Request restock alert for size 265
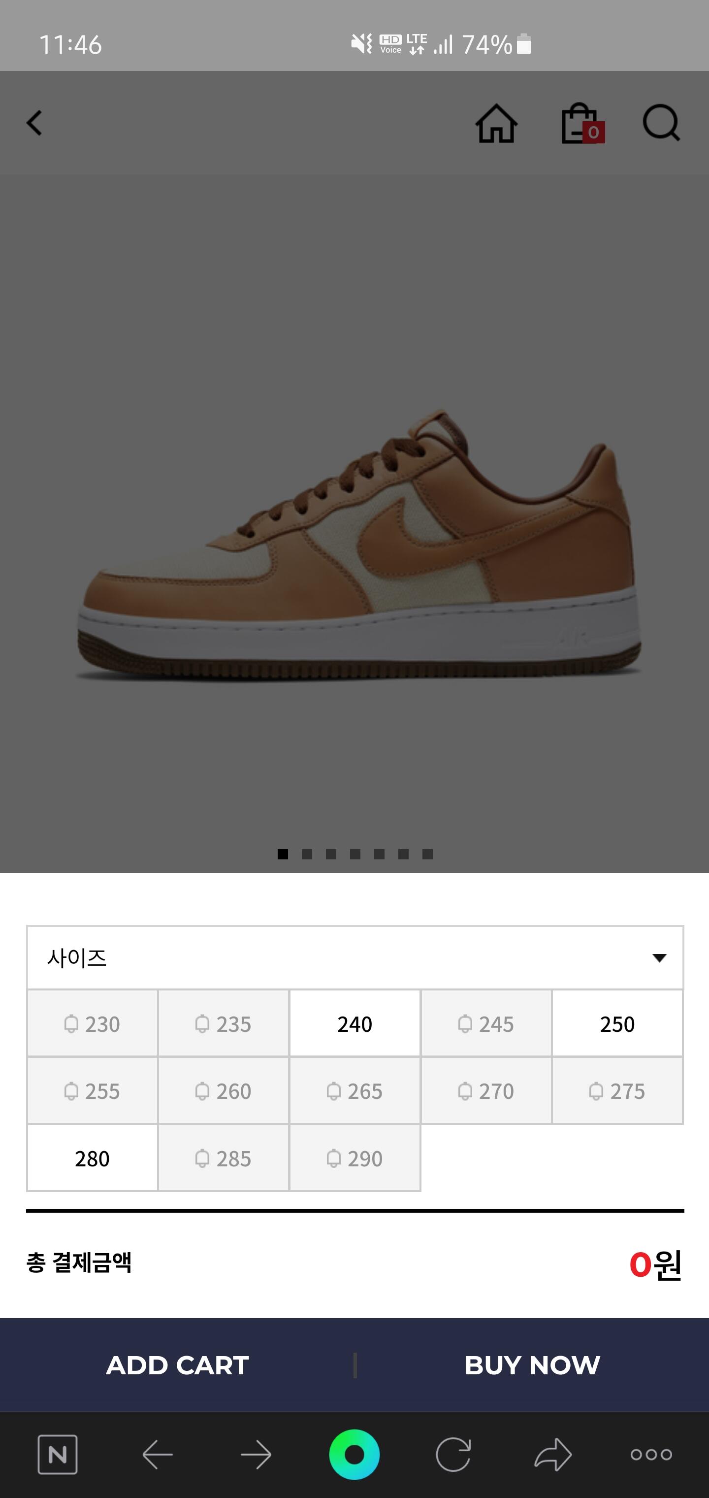 [x=354, y=1091]
